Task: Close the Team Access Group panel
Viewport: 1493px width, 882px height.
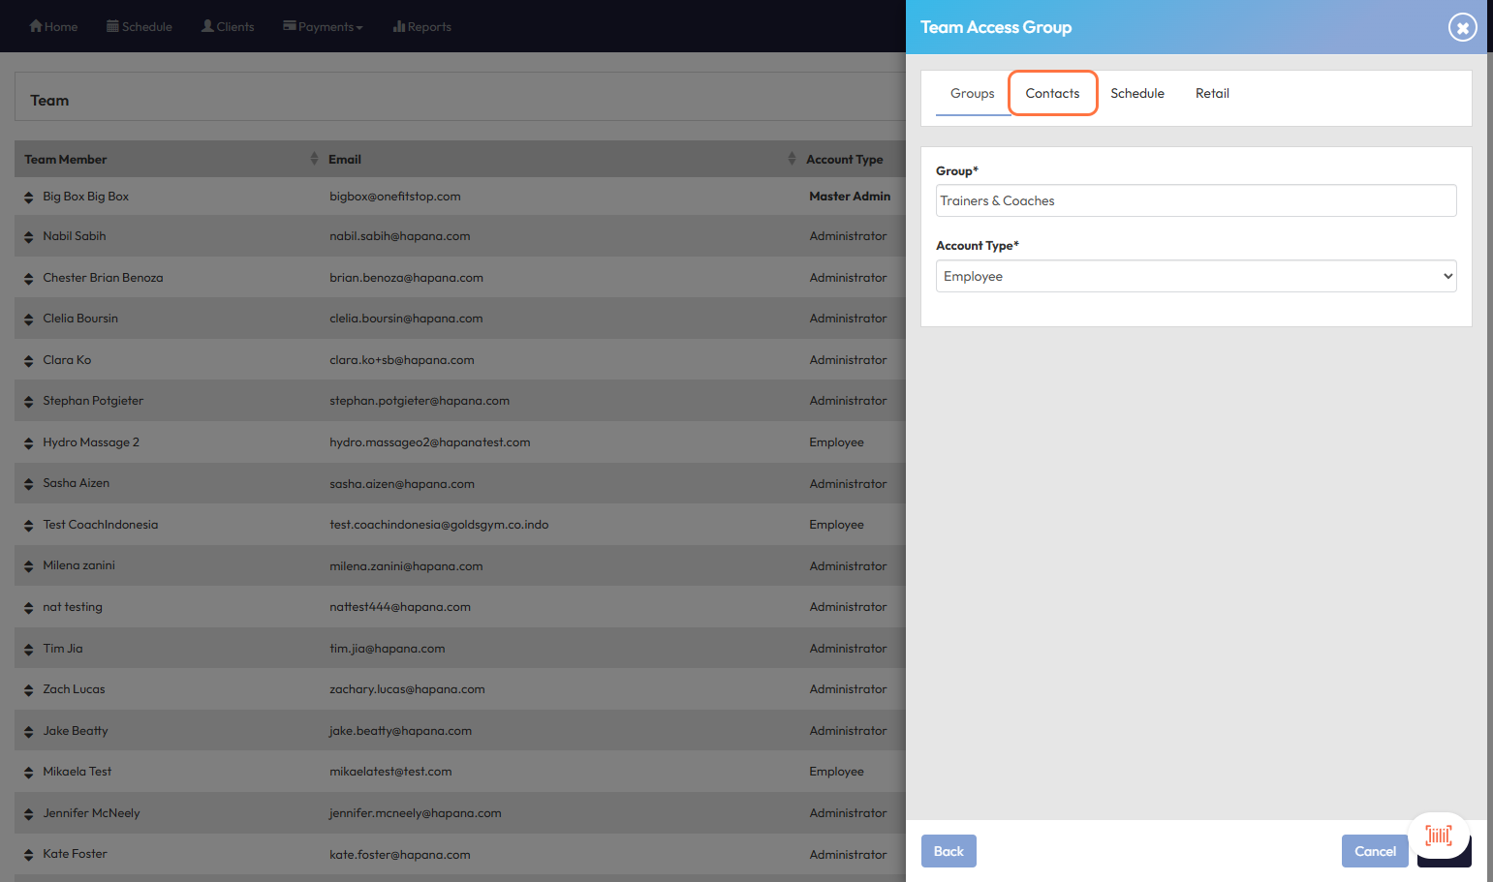Action: click(x=1462, y=27)
